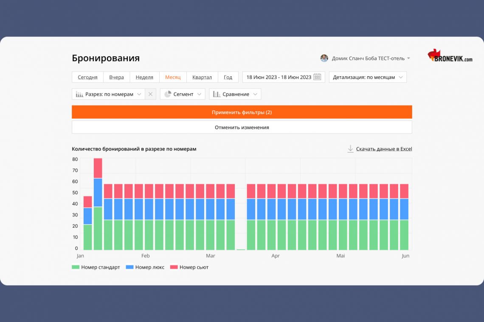Click 'Отменить изменения' button
484x322 pixels.
[x=242, y=127]
